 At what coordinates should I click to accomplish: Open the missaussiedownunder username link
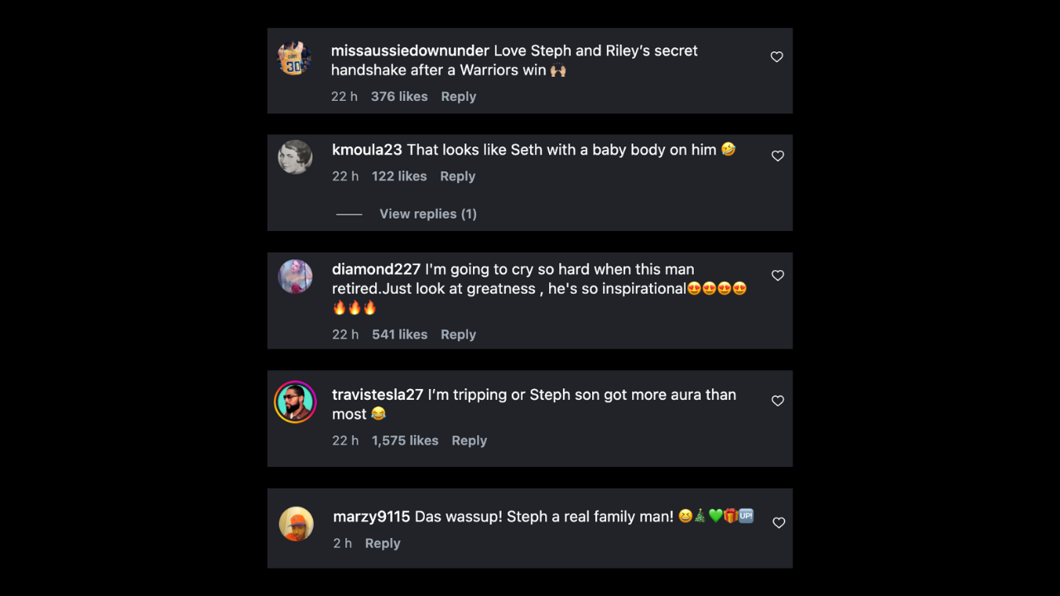410,50
